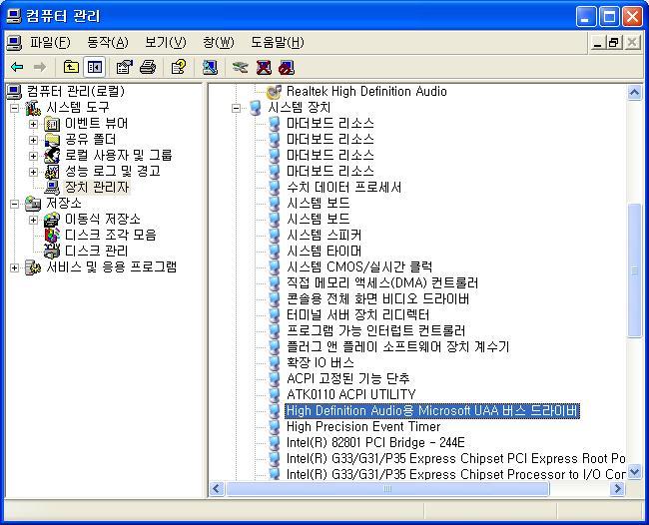
Task: Select 직접 메모리 액세스(DMA) 컨트롤러
Action: coord(382,283)
